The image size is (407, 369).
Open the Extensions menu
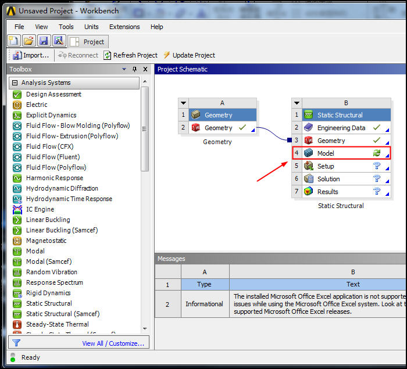[x=124, y=27]
